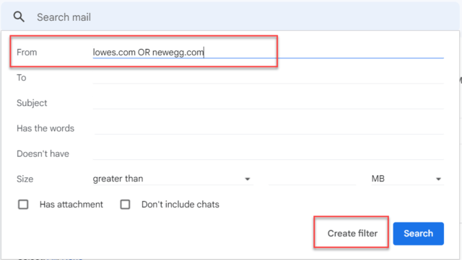Click the Doesn't have input field
Screen dimensions: 462x260
pyautogui.click(x=268, y=153)
